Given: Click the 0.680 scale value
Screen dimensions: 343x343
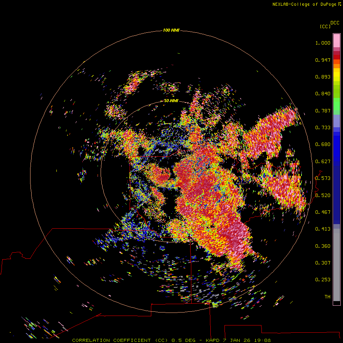Looking at the screenshot, I should pos(323,144).
